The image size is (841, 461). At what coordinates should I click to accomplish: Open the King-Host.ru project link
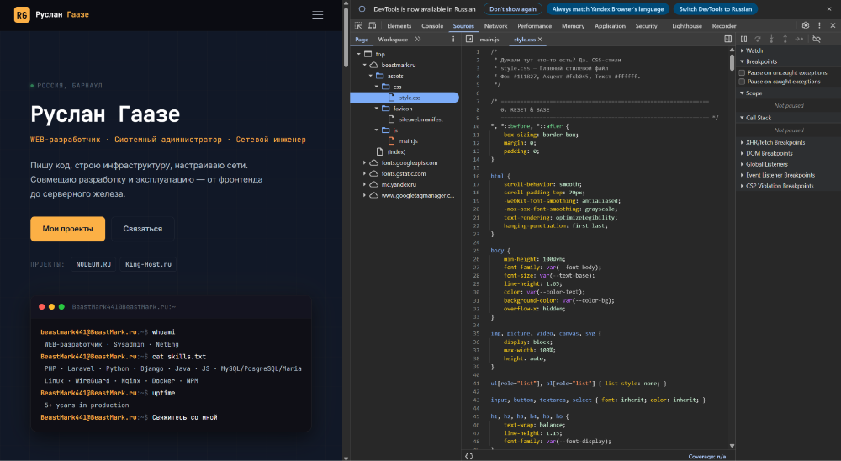(x=149, y=264)
